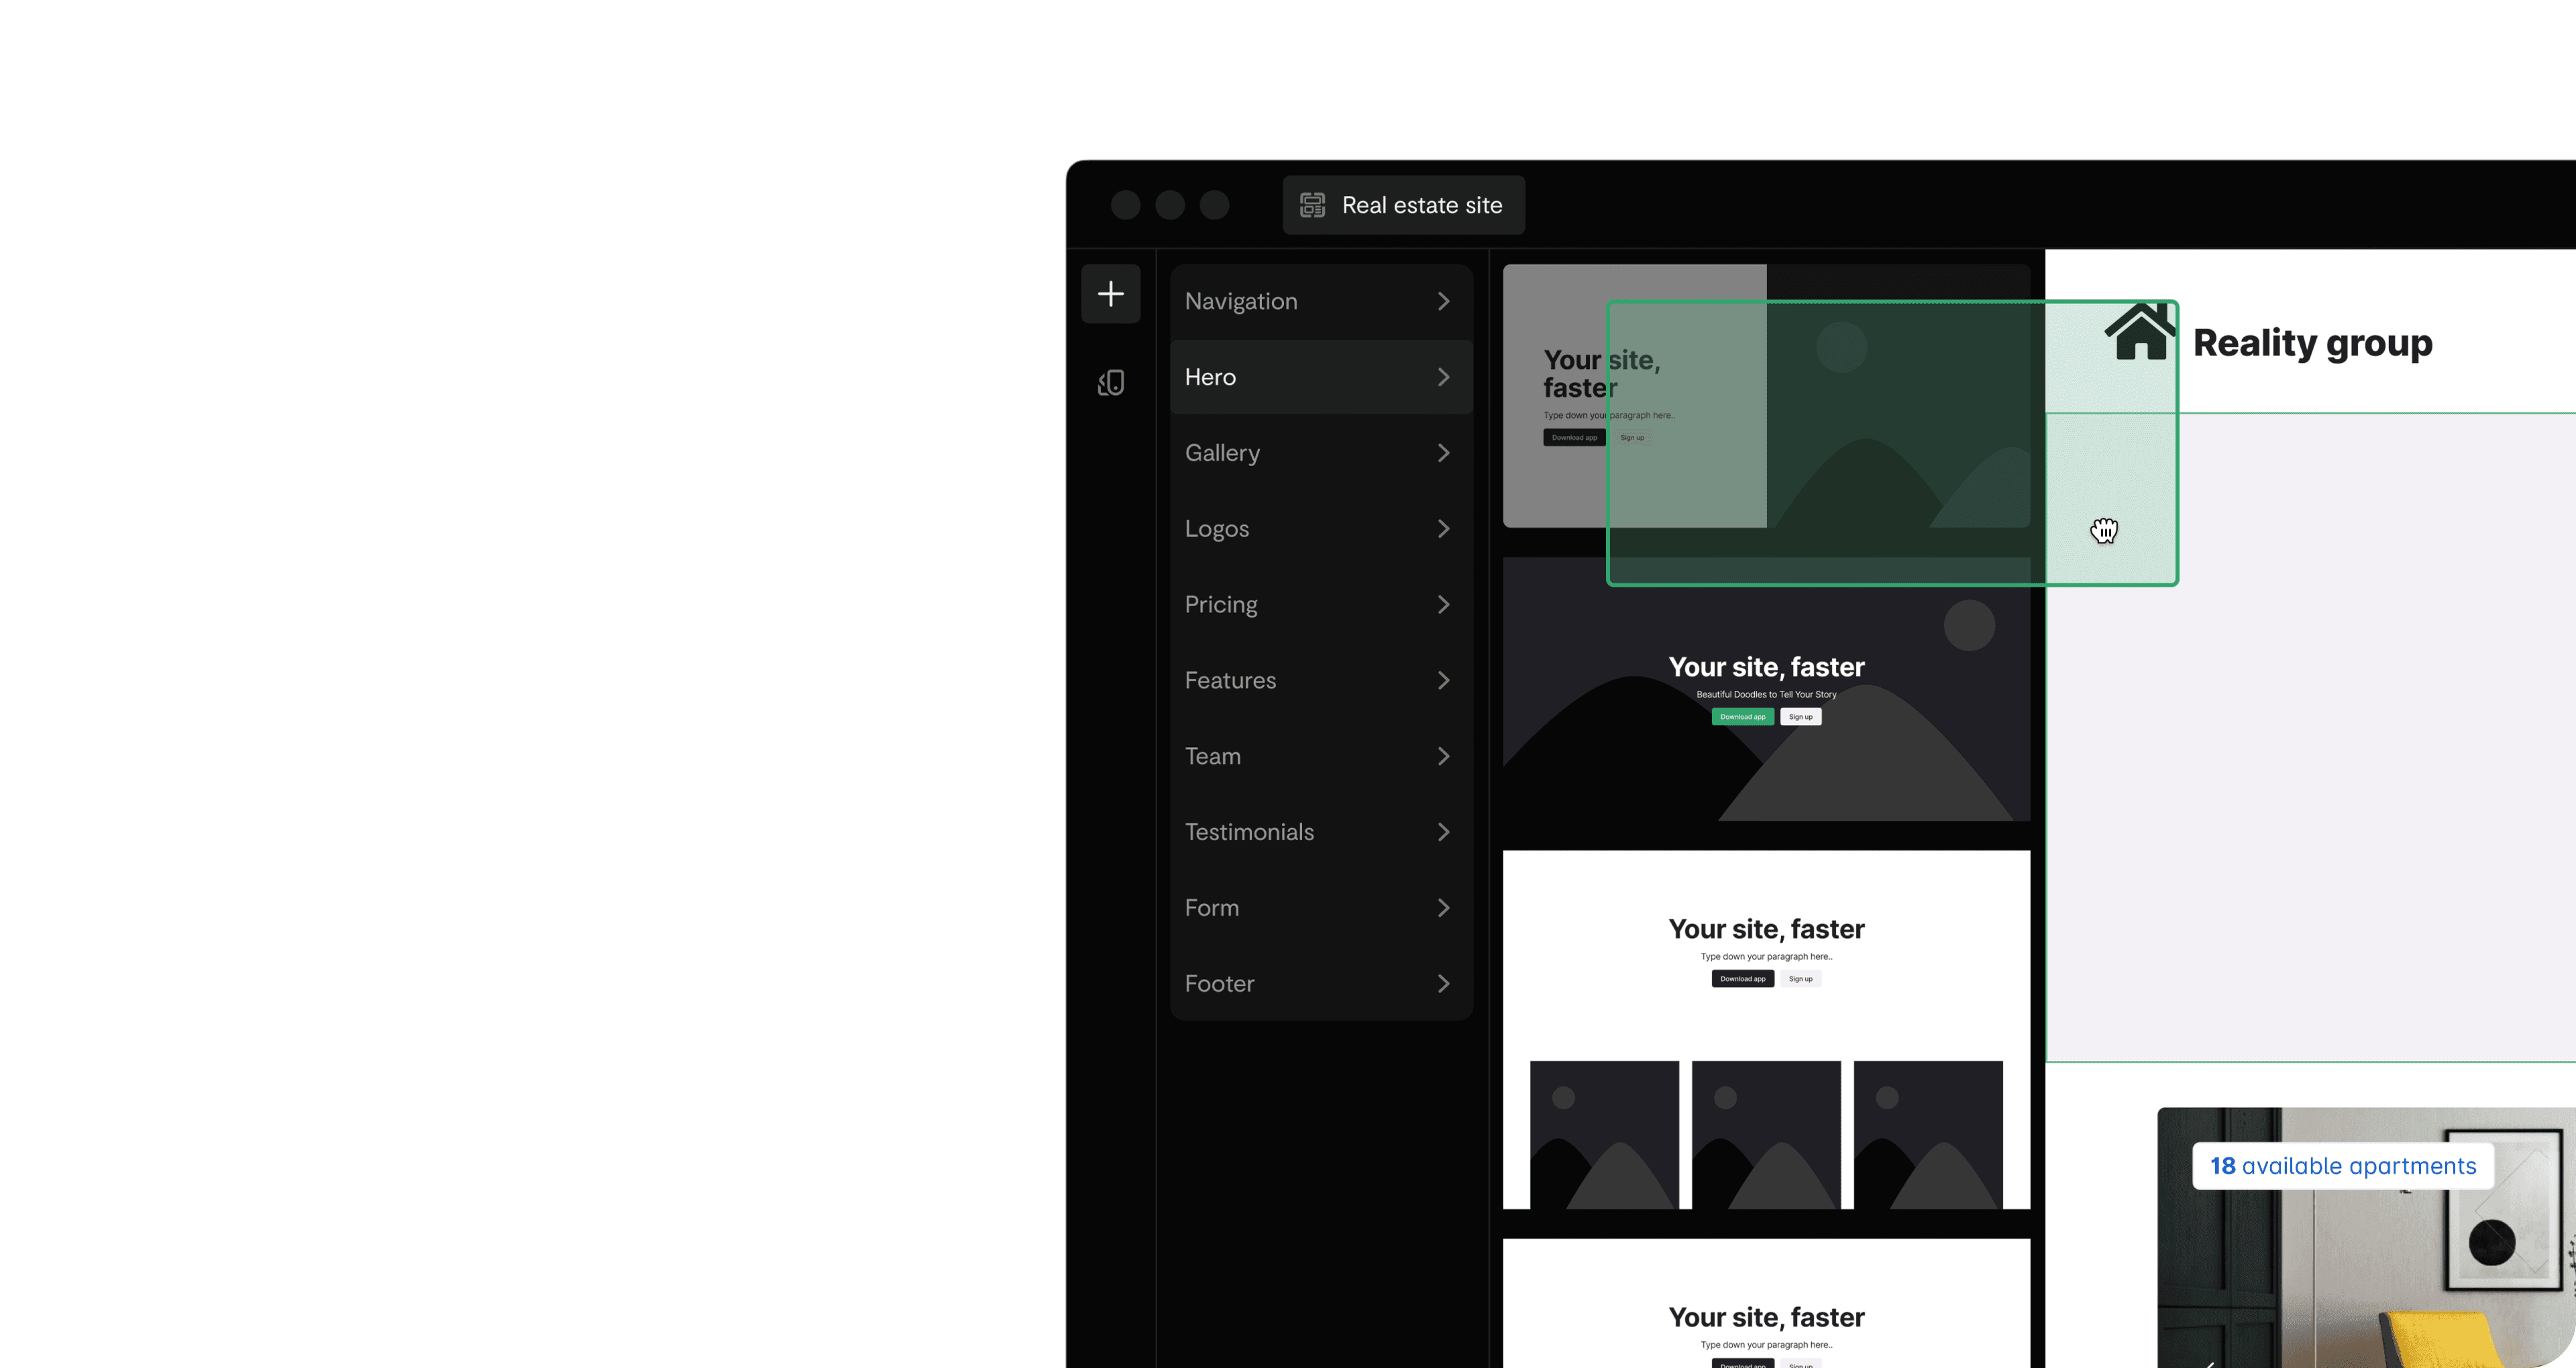Select white hero template with three images

(x=1766, y=1030)
